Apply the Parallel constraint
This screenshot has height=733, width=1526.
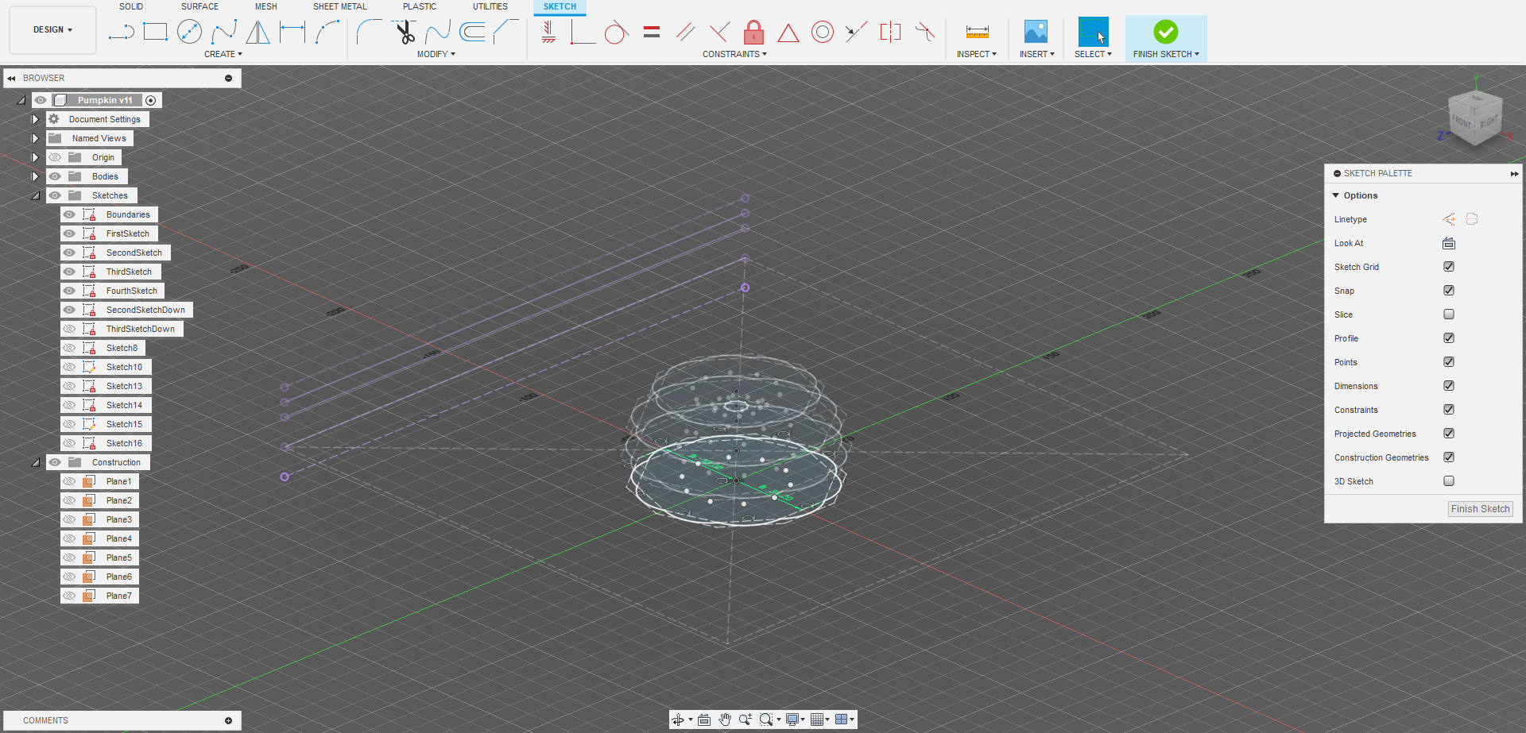685,32
